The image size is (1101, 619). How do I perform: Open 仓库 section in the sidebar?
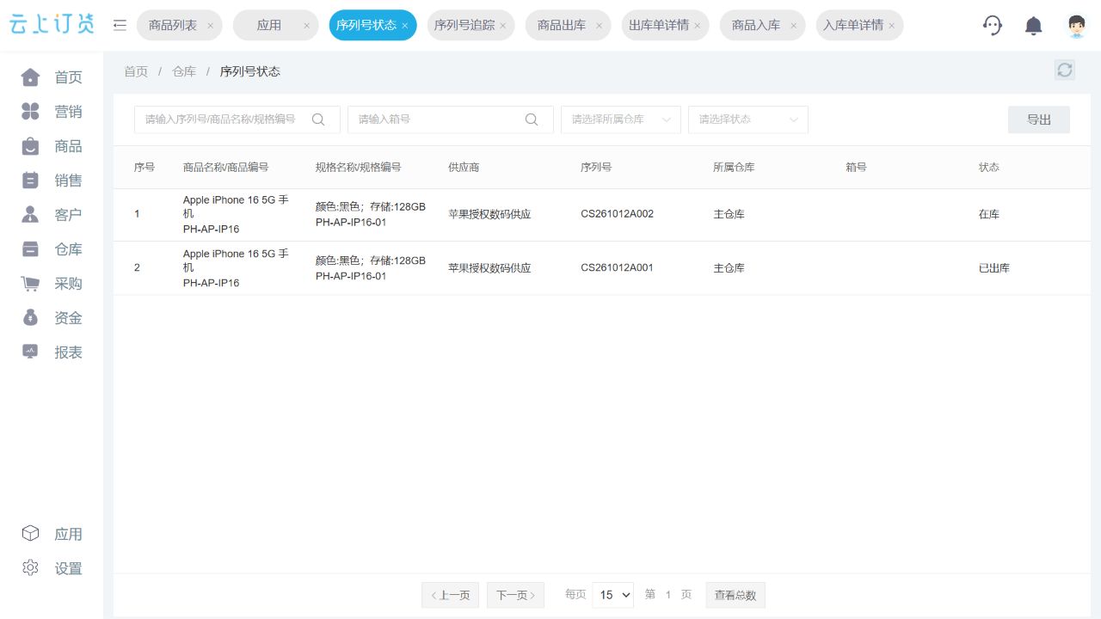[x=52, y=249]
